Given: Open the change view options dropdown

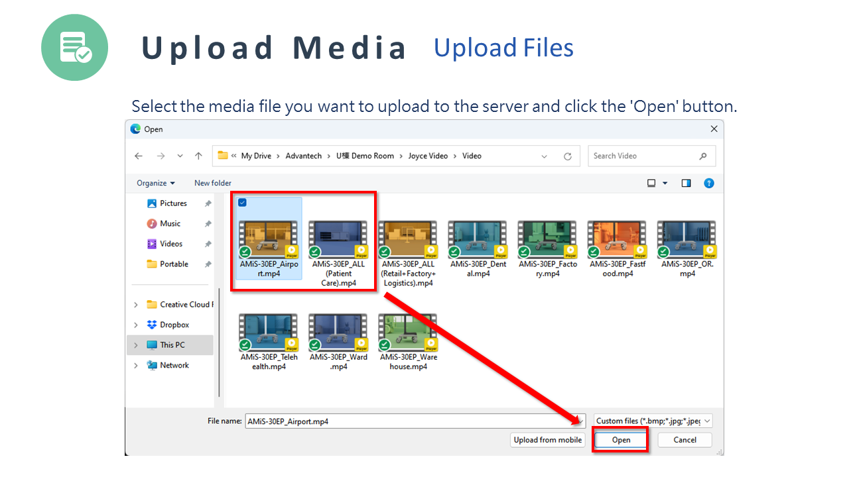Looking at the screenshot, I should (665, 184).
